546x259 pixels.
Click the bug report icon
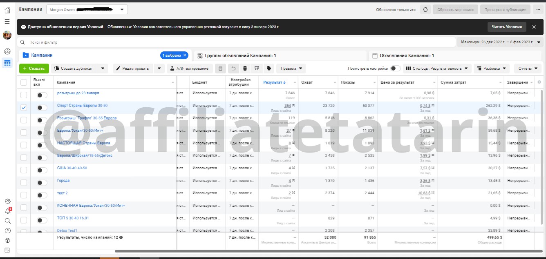click(x=7, y=240)
